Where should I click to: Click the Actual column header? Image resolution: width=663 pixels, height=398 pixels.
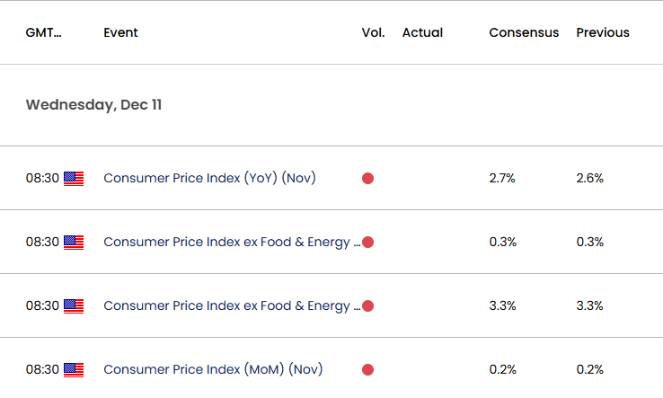(422, 32)
